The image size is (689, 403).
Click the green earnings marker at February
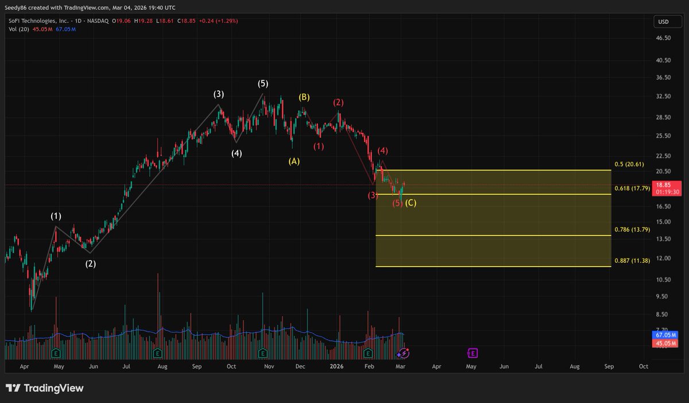tap(368, 352)
